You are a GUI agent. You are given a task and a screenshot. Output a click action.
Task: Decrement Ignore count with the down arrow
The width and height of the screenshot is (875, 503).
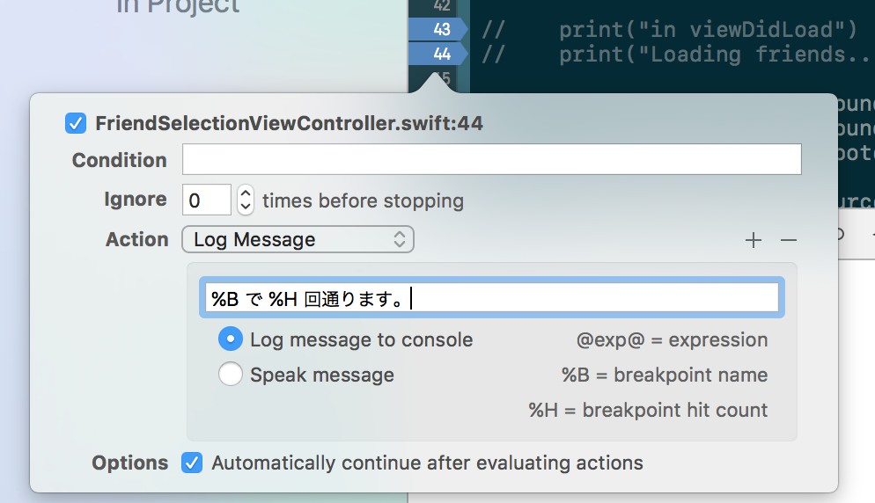click(246, 208)
